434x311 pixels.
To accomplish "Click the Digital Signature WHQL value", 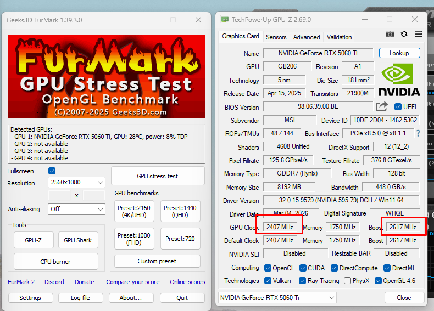I will [394, 213].
